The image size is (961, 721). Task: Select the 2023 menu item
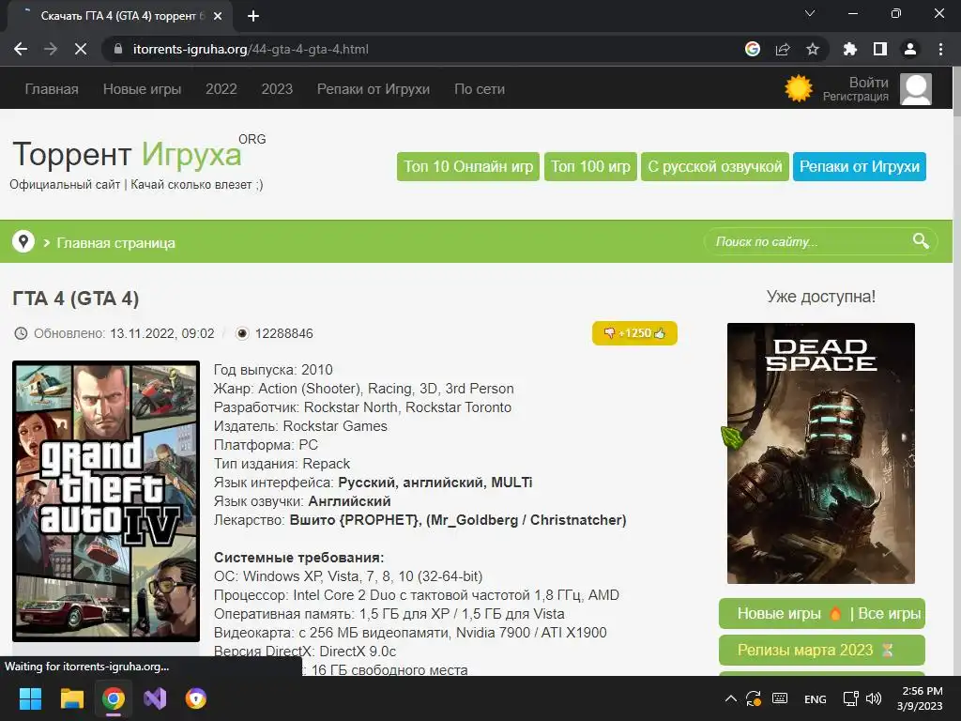pos(277,89)
